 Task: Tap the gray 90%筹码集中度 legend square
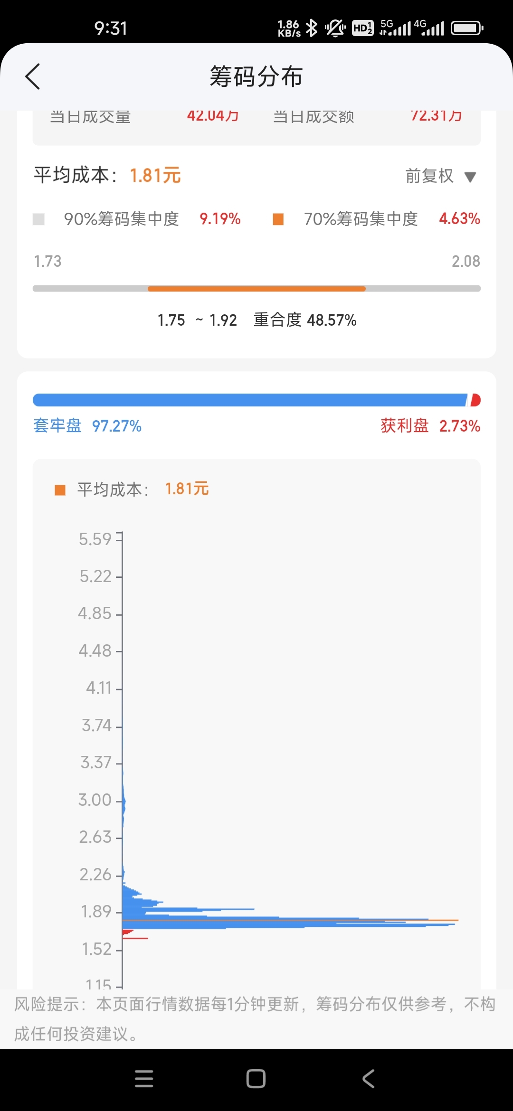point(38,219)
